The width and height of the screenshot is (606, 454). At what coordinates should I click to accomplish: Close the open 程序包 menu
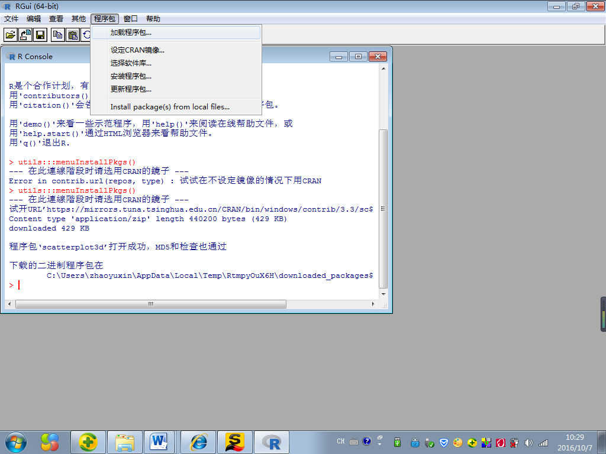click(x=105, y=18)
